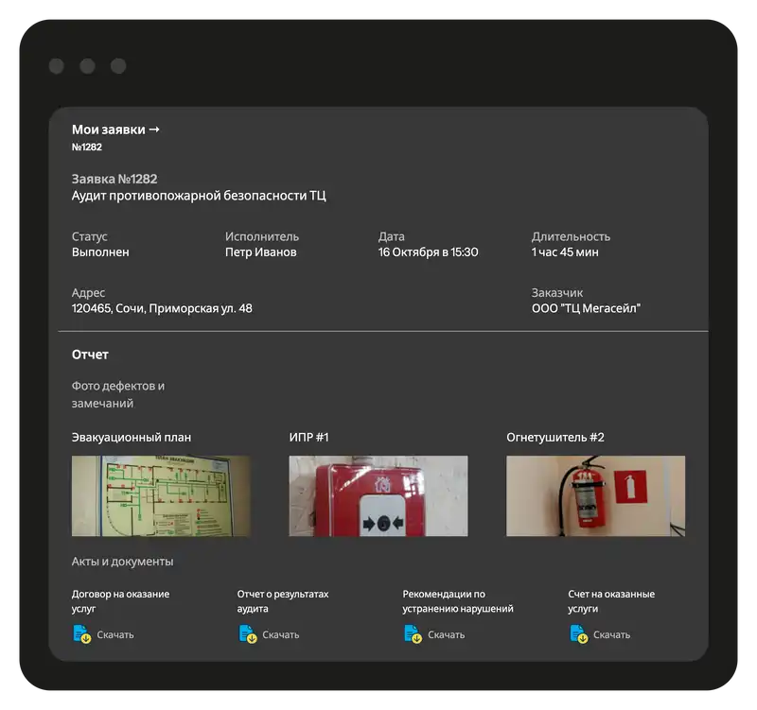Click executor name Петр Иванов
This screenshot has height=710, width=757.
(260, 252)
